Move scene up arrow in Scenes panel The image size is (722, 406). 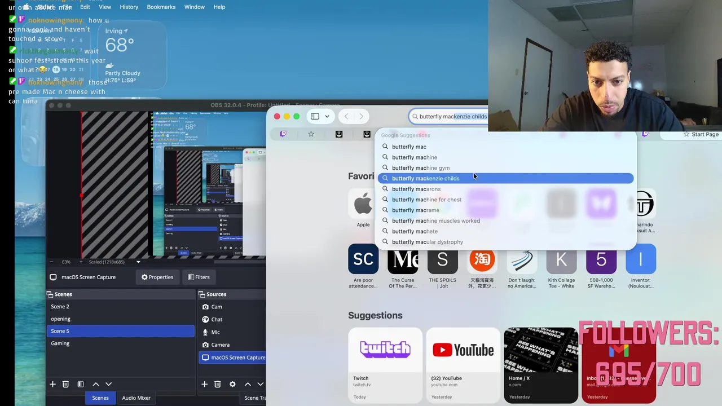coord(95,384)
